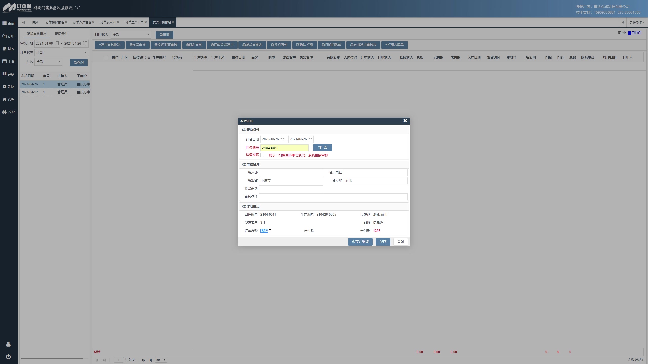Open the 系统 settings sidebar menu

9,87
